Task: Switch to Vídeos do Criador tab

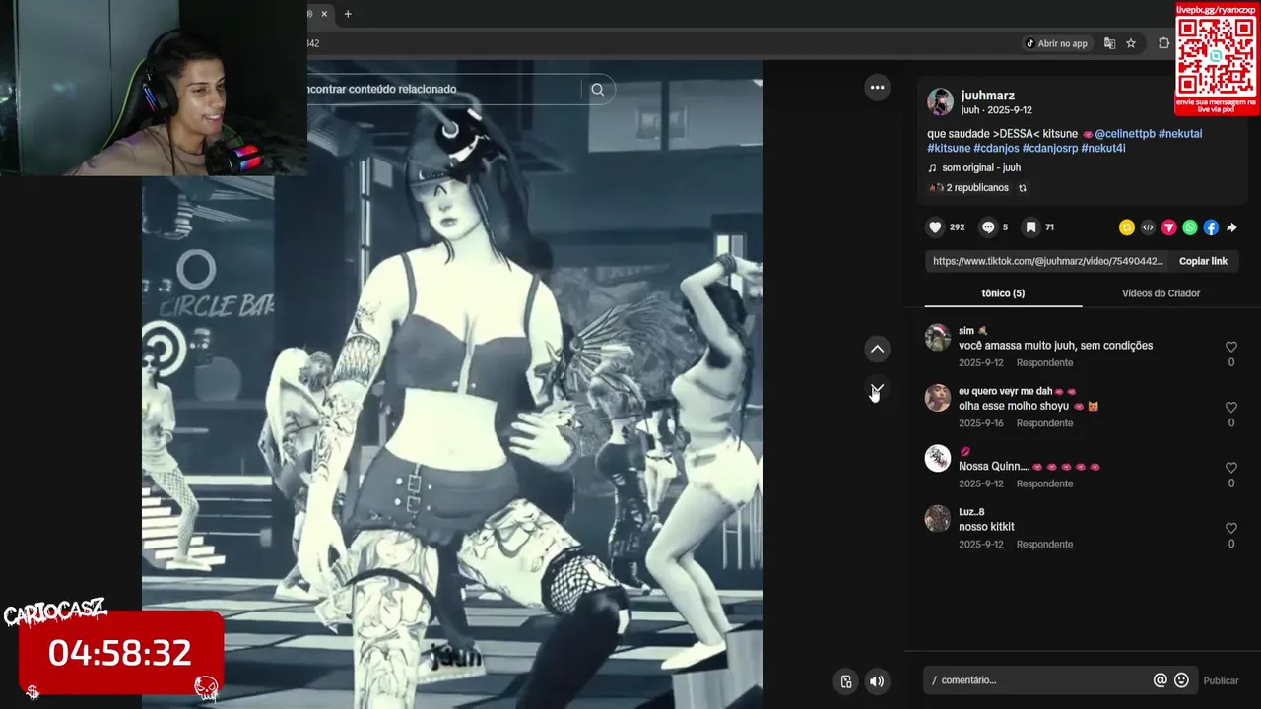Action: tap(1161, 293)
